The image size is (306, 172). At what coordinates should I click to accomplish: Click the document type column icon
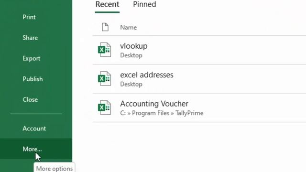(105, 27)
